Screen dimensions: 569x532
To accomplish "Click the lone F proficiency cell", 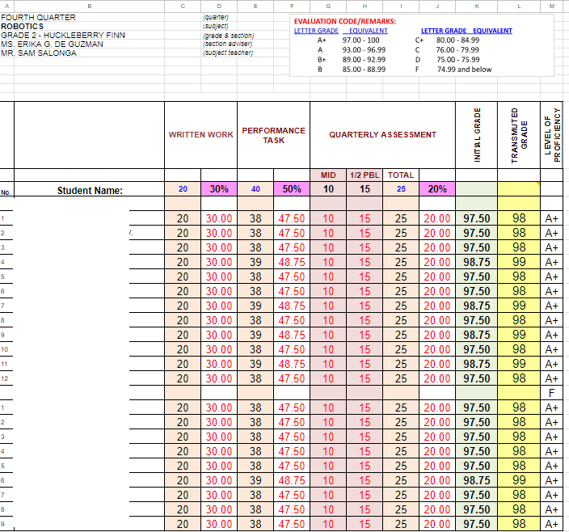I will (x=552, y=393).
